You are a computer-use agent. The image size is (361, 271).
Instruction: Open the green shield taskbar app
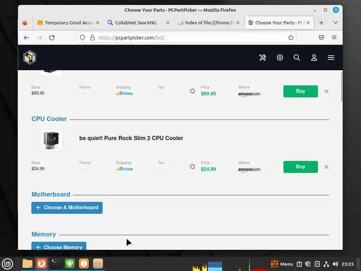click(x=70, y=264)
